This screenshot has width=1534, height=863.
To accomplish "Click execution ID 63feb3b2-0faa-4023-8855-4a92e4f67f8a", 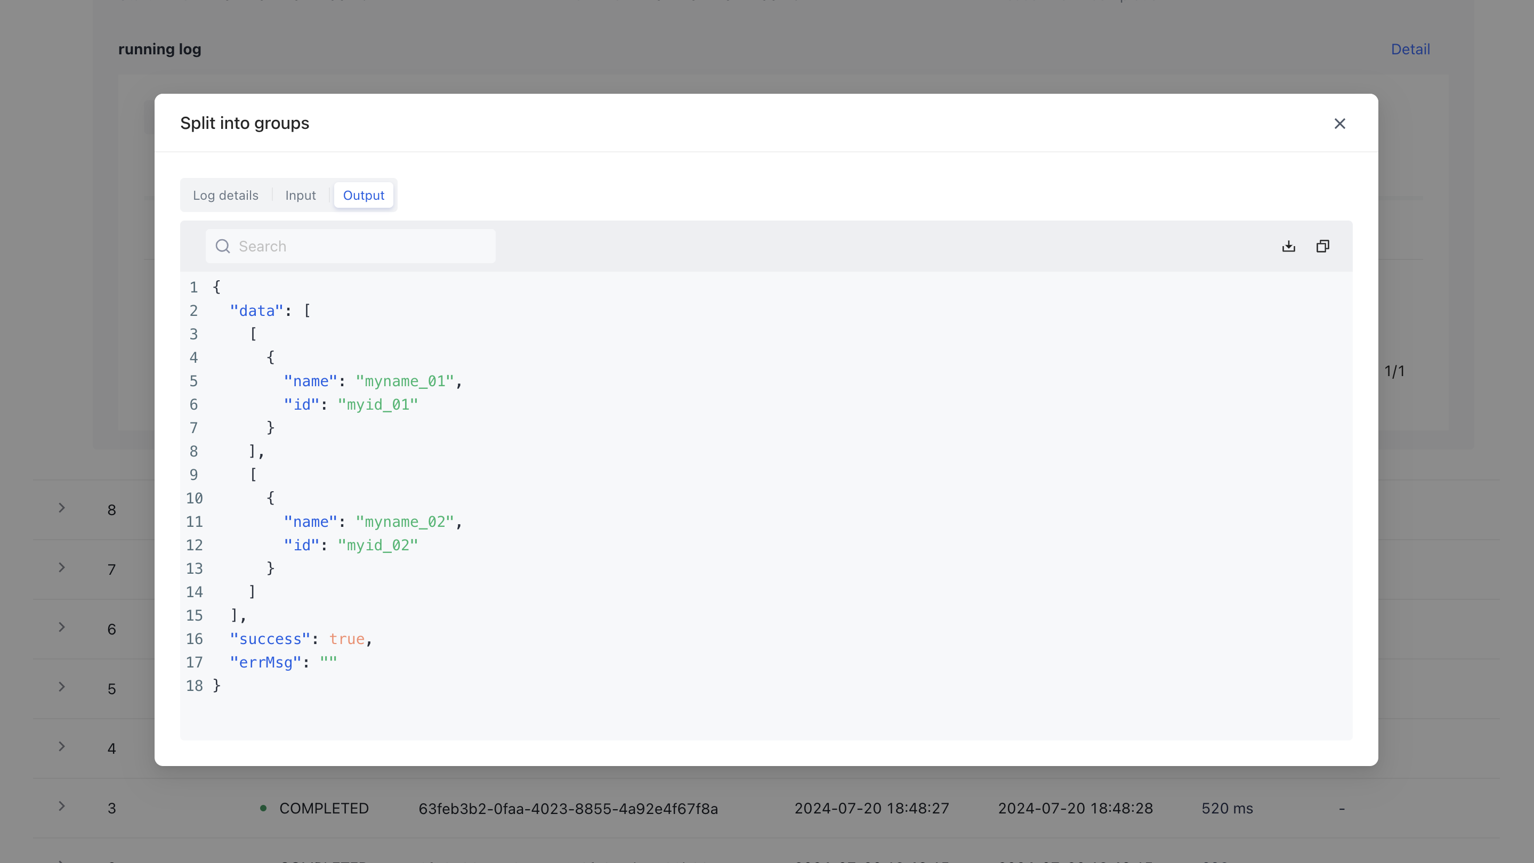I will [568, 809].
